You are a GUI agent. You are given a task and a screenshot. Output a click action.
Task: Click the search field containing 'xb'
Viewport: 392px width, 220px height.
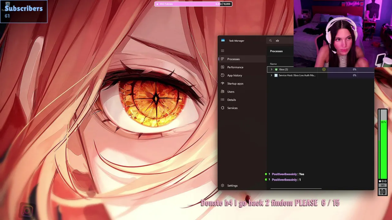tap(280, 40)
